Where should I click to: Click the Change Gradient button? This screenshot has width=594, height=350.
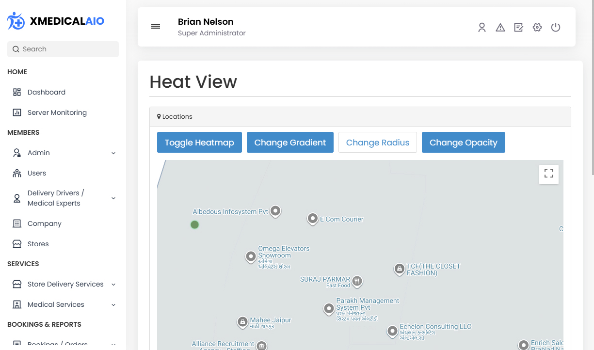(x=290, y=143)
